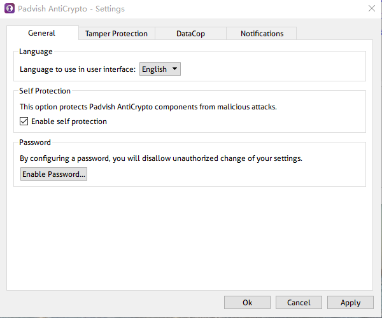Click the 'Password' group heading

(x=35, y=142)
